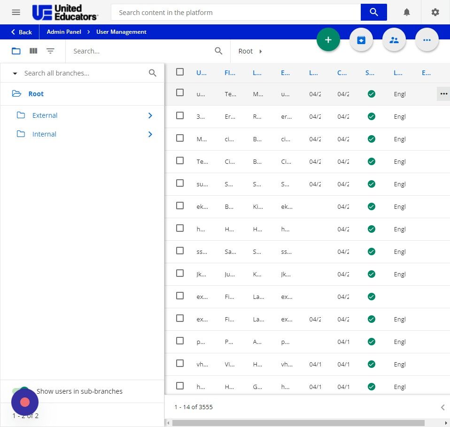Open row actions ellipsis for first user
This screenshot has width=450, height=427.
(443, 94)
